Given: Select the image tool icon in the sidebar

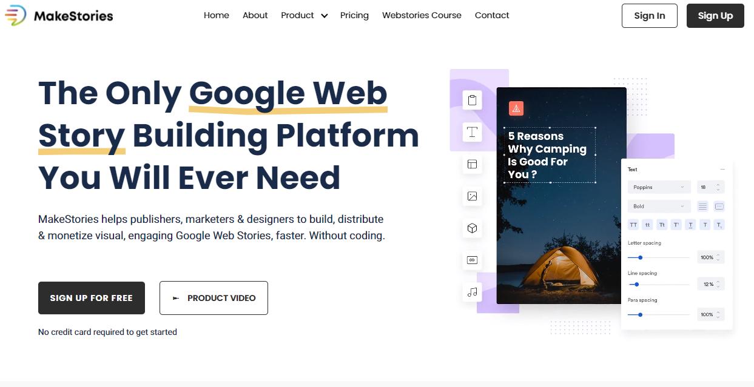Looking at the screenshot, I should click(473, 196).
